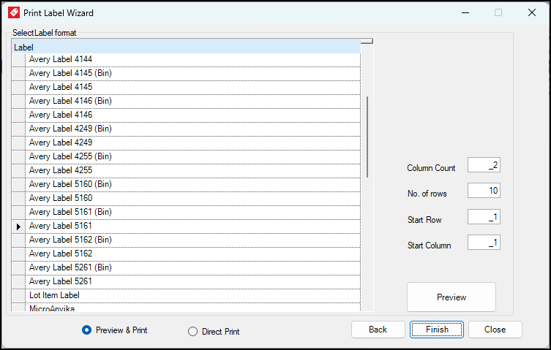Click the Label column header

tap(187, 47)
